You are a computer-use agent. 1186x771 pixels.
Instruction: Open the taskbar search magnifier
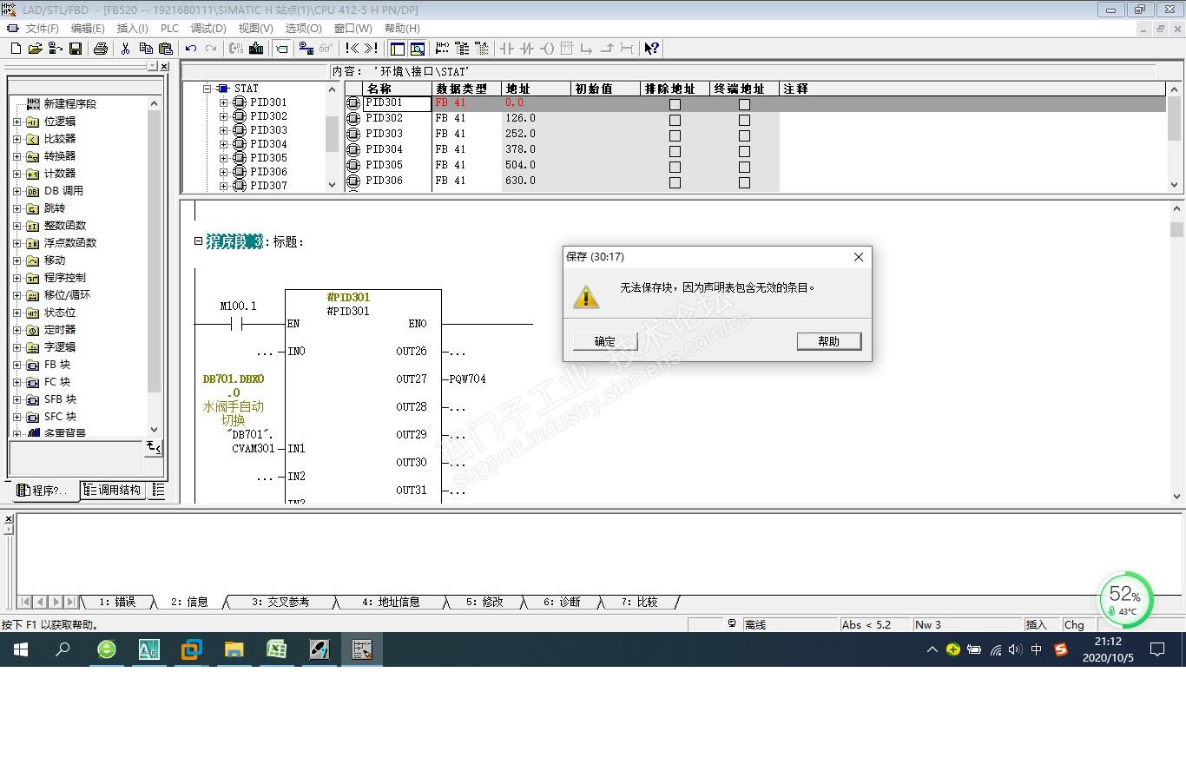pos(63,649)
